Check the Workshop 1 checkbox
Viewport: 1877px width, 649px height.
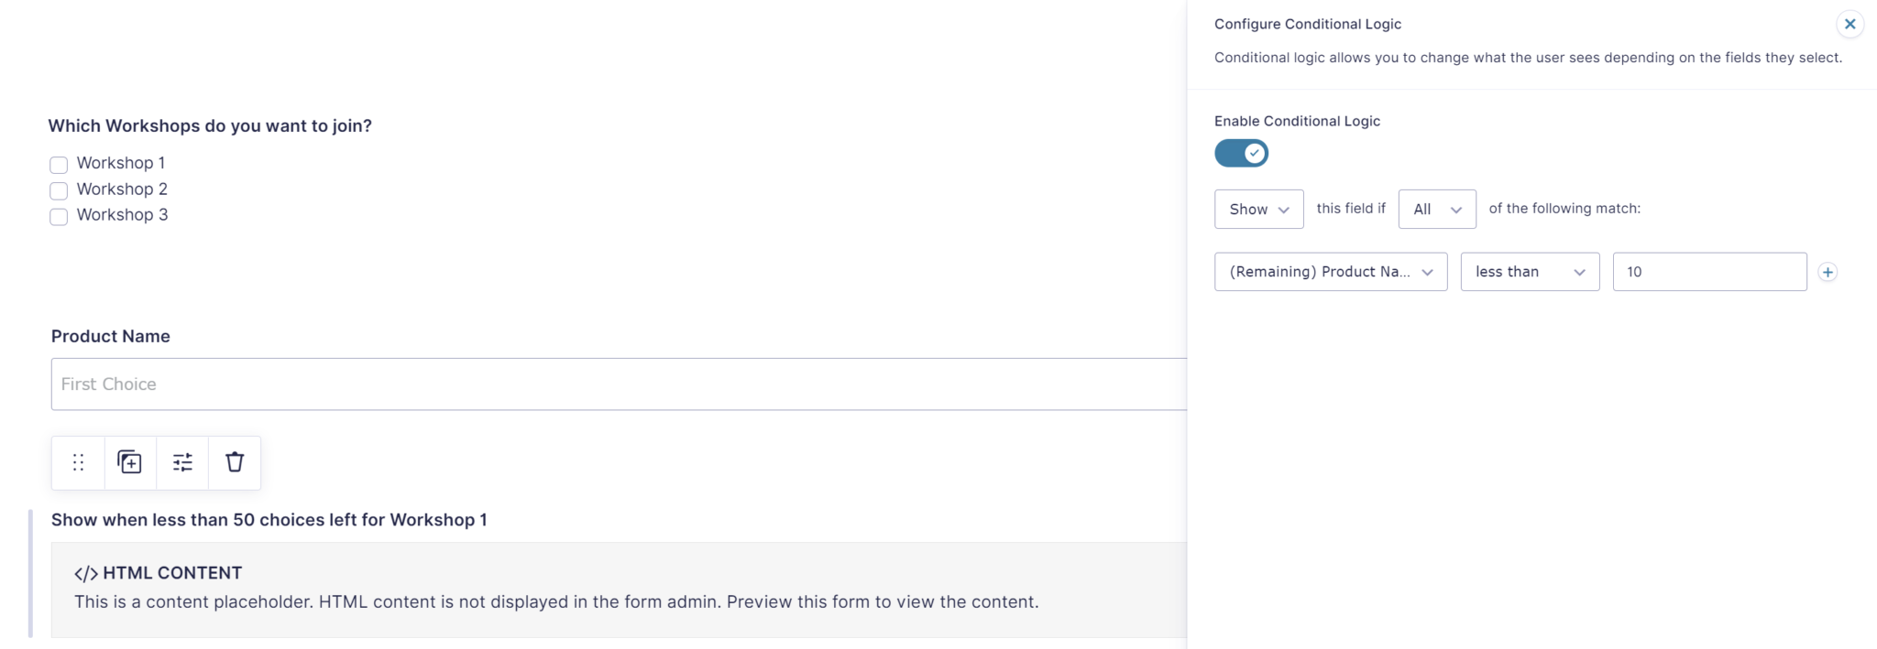[59, 165]
